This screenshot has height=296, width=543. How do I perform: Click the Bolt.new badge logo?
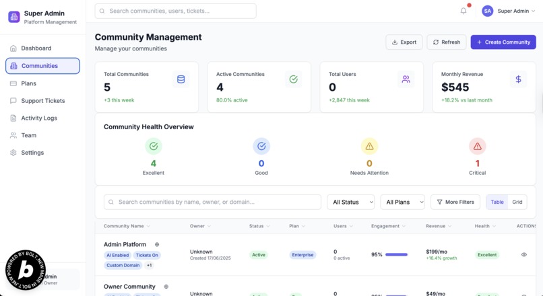[x=26, y=270]
